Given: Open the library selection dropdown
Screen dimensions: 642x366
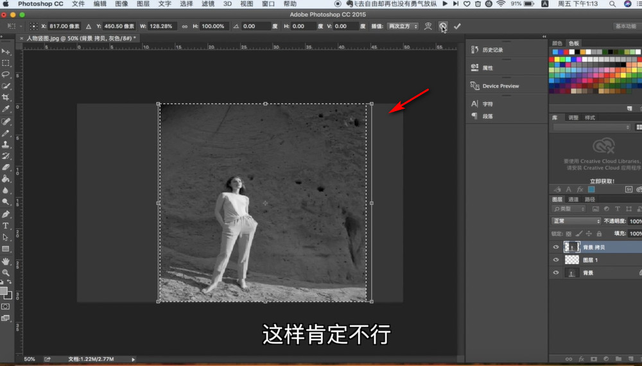Looking at the screenshot, I should [592, 127].
